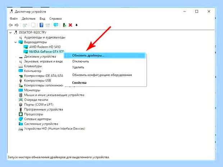This screenshot has width=223, height=167.
Task: Click the printer icon beside Очереди печати
Action: 21,100
